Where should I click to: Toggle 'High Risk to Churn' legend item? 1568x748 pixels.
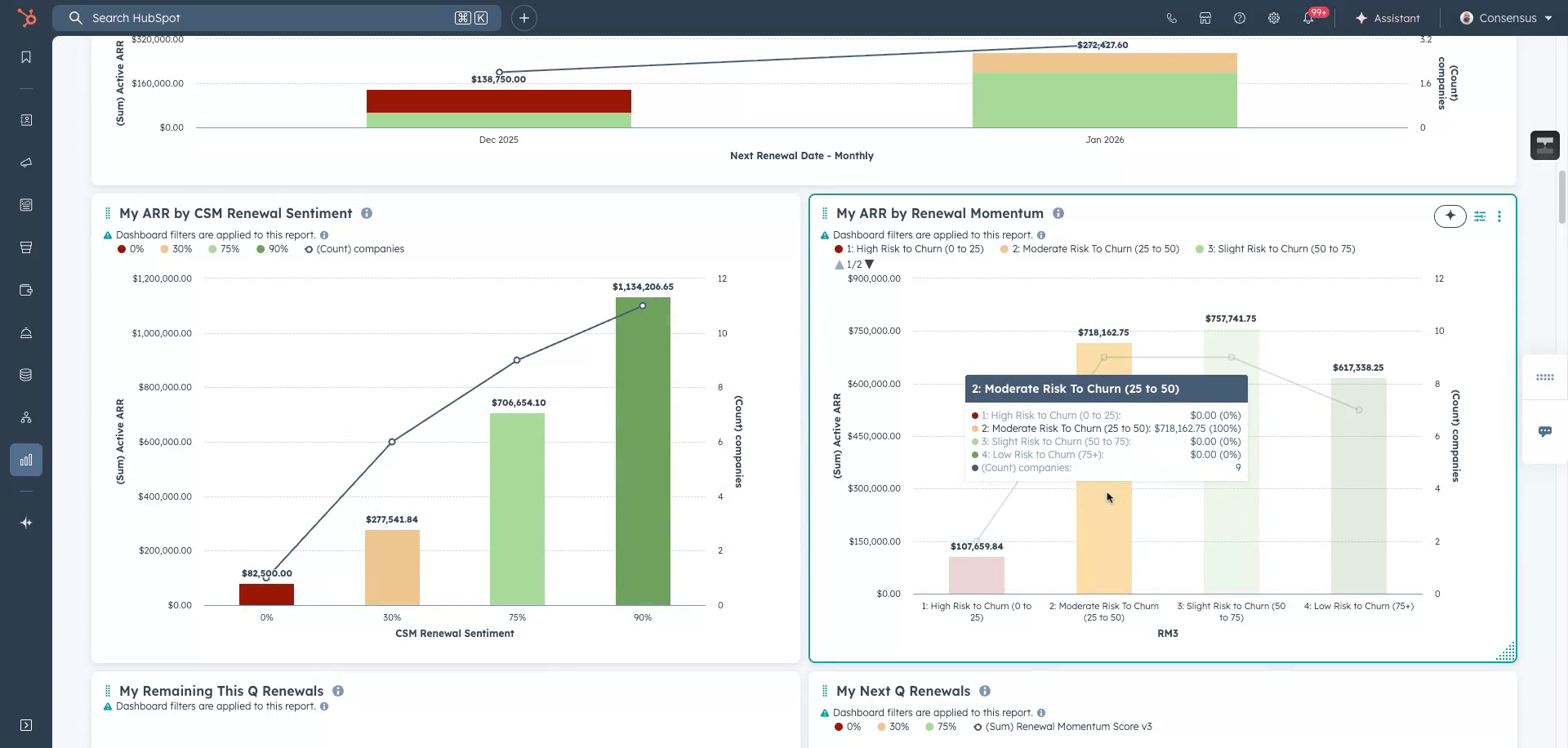[x=909, y=249]
